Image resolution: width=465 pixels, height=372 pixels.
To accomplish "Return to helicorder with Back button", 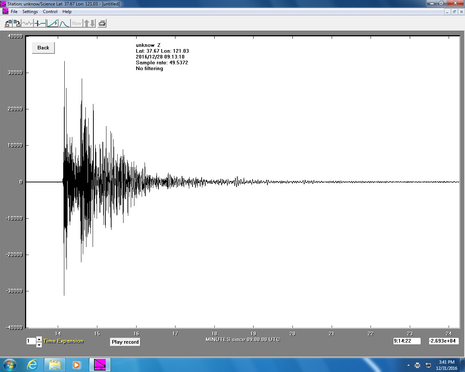I will pyautogui.click(x=43, y=48).
